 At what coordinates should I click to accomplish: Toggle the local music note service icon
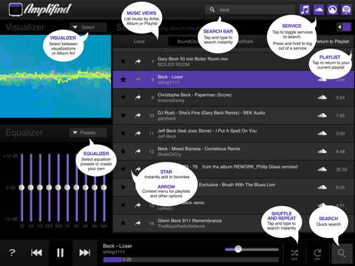pyautogui.click(x=305, y=10)
